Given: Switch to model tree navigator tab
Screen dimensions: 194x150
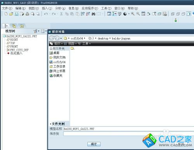Looking at the screenshot, I should pyautogui.click(x=6, y=26).
